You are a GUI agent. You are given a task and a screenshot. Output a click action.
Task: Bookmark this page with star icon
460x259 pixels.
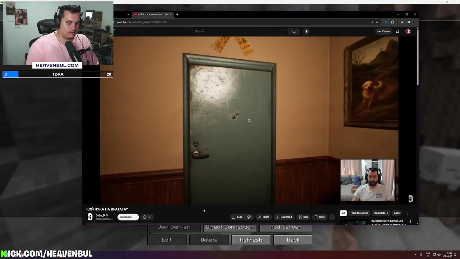[377, 22]
